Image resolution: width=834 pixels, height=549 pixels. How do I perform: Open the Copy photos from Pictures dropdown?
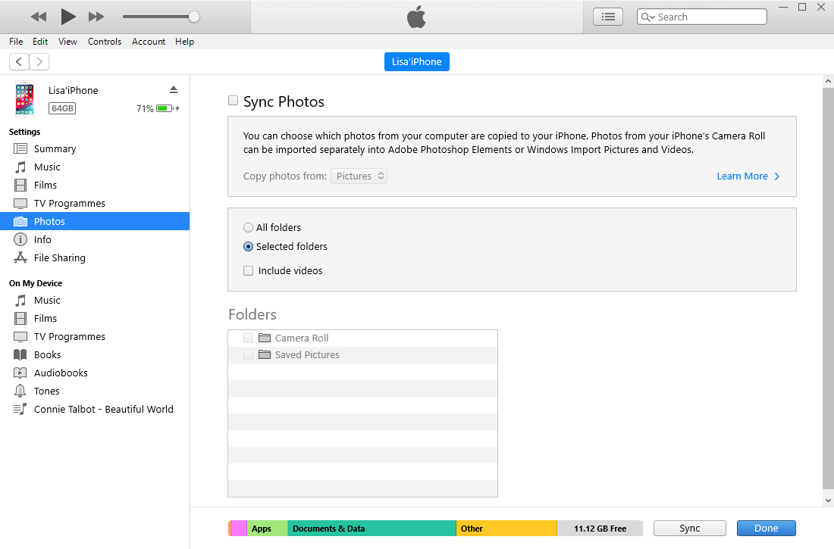(x=359, y=176)
